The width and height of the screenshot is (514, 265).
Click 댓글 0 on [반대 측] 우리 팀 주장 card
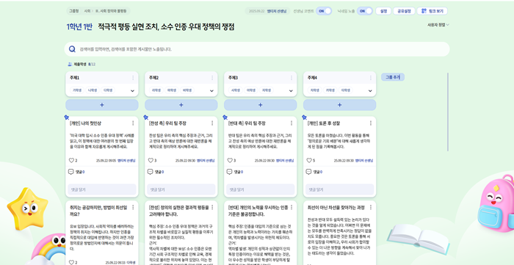pyautogui.click(x=239, y=172)
